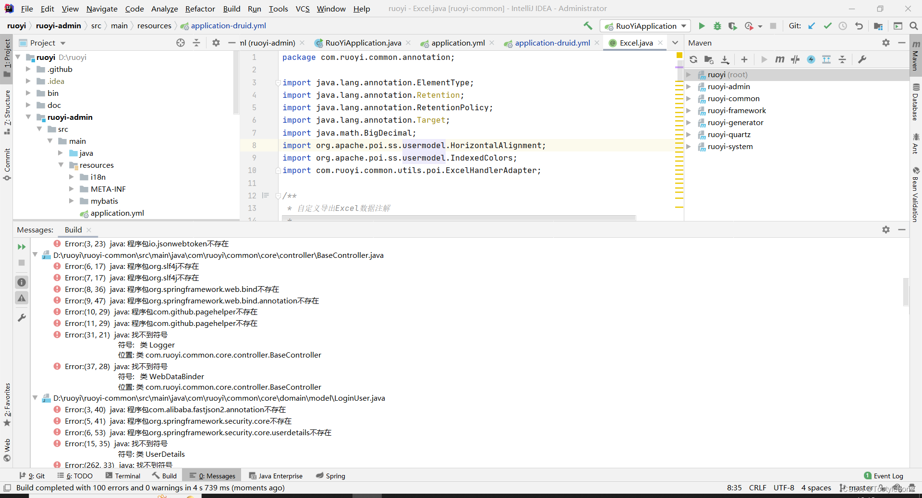Reimport all Maven projects
The image size is (922, 498).
(693, 59)
